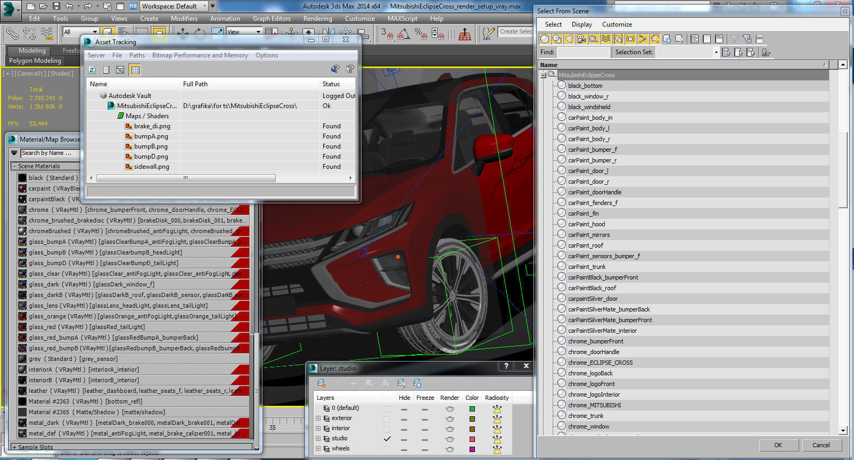Expand the exterior layer tree node
The width and height of the screenshot is (854, 460).
(x=318, y=418)
